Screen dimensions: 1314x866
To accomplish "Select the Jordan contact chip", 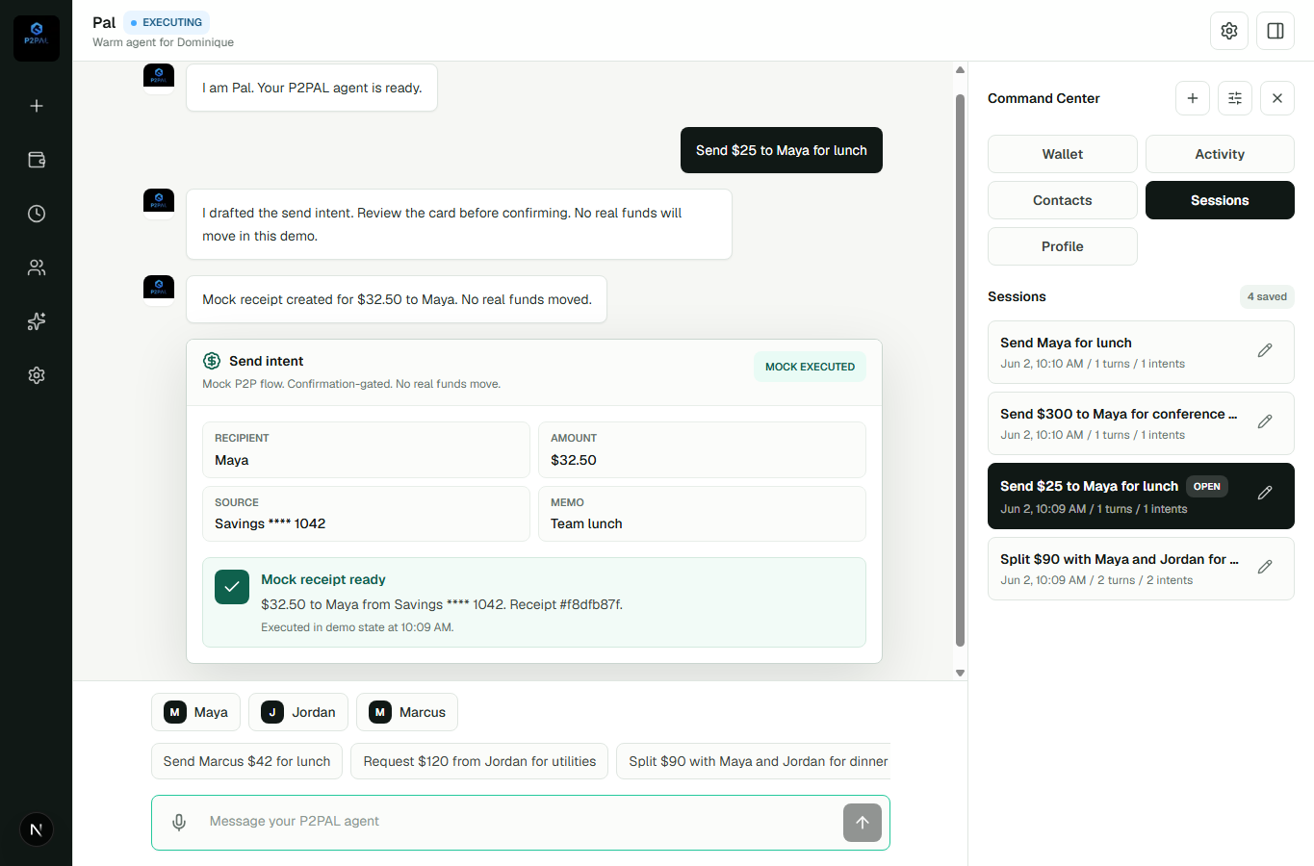I will click(x=298, y=712).
